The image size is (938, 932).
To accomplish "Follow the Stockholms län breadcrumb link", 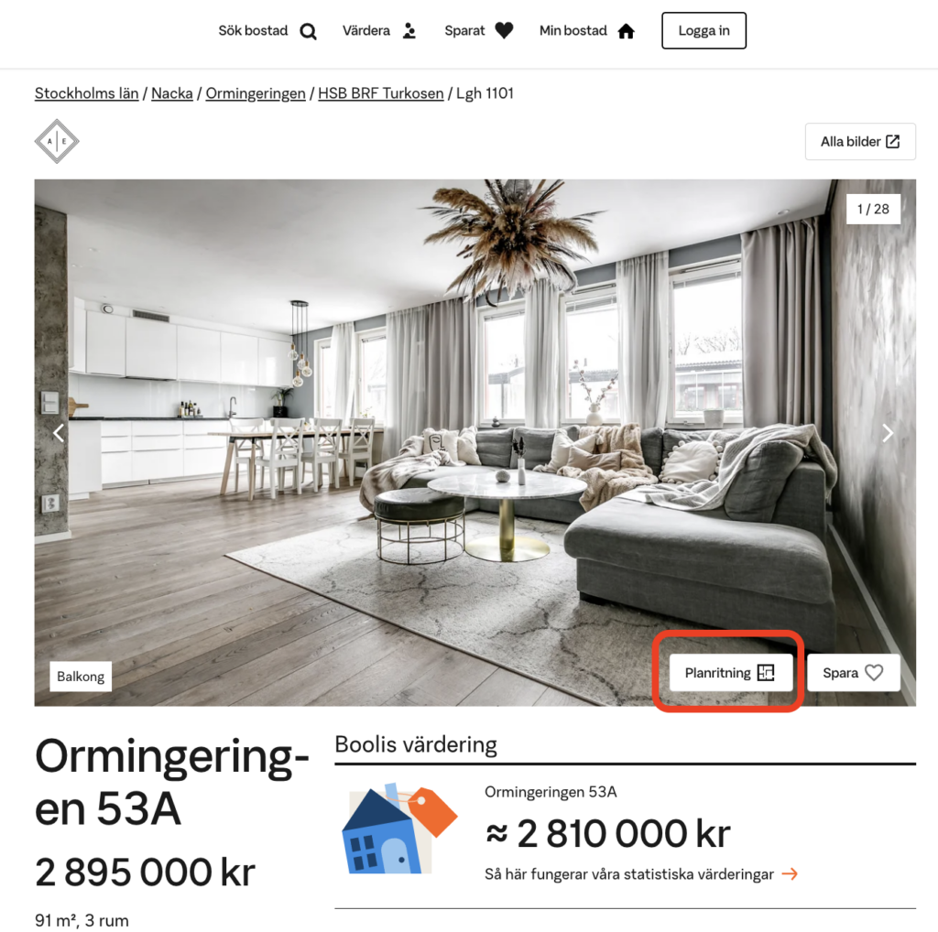I will [87, 93].
